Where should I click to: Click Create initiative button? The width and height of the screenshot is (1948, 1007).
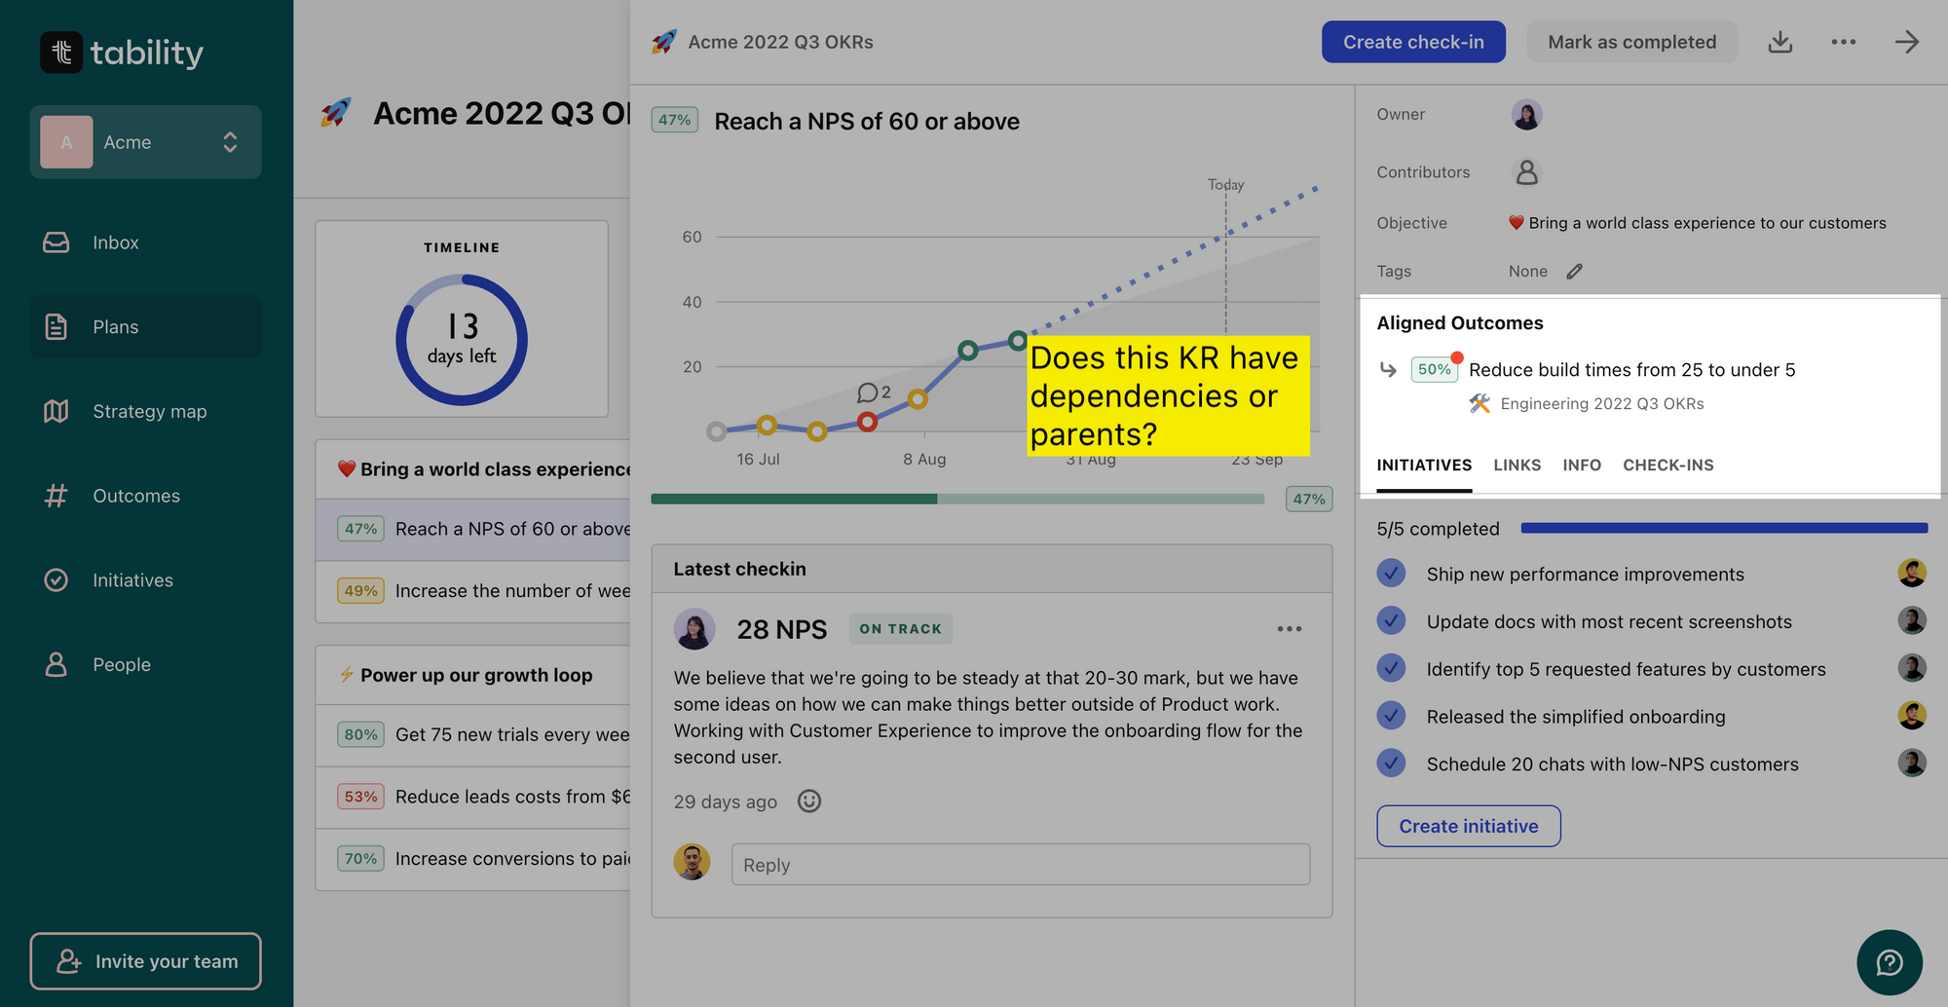coord(1469,826)
